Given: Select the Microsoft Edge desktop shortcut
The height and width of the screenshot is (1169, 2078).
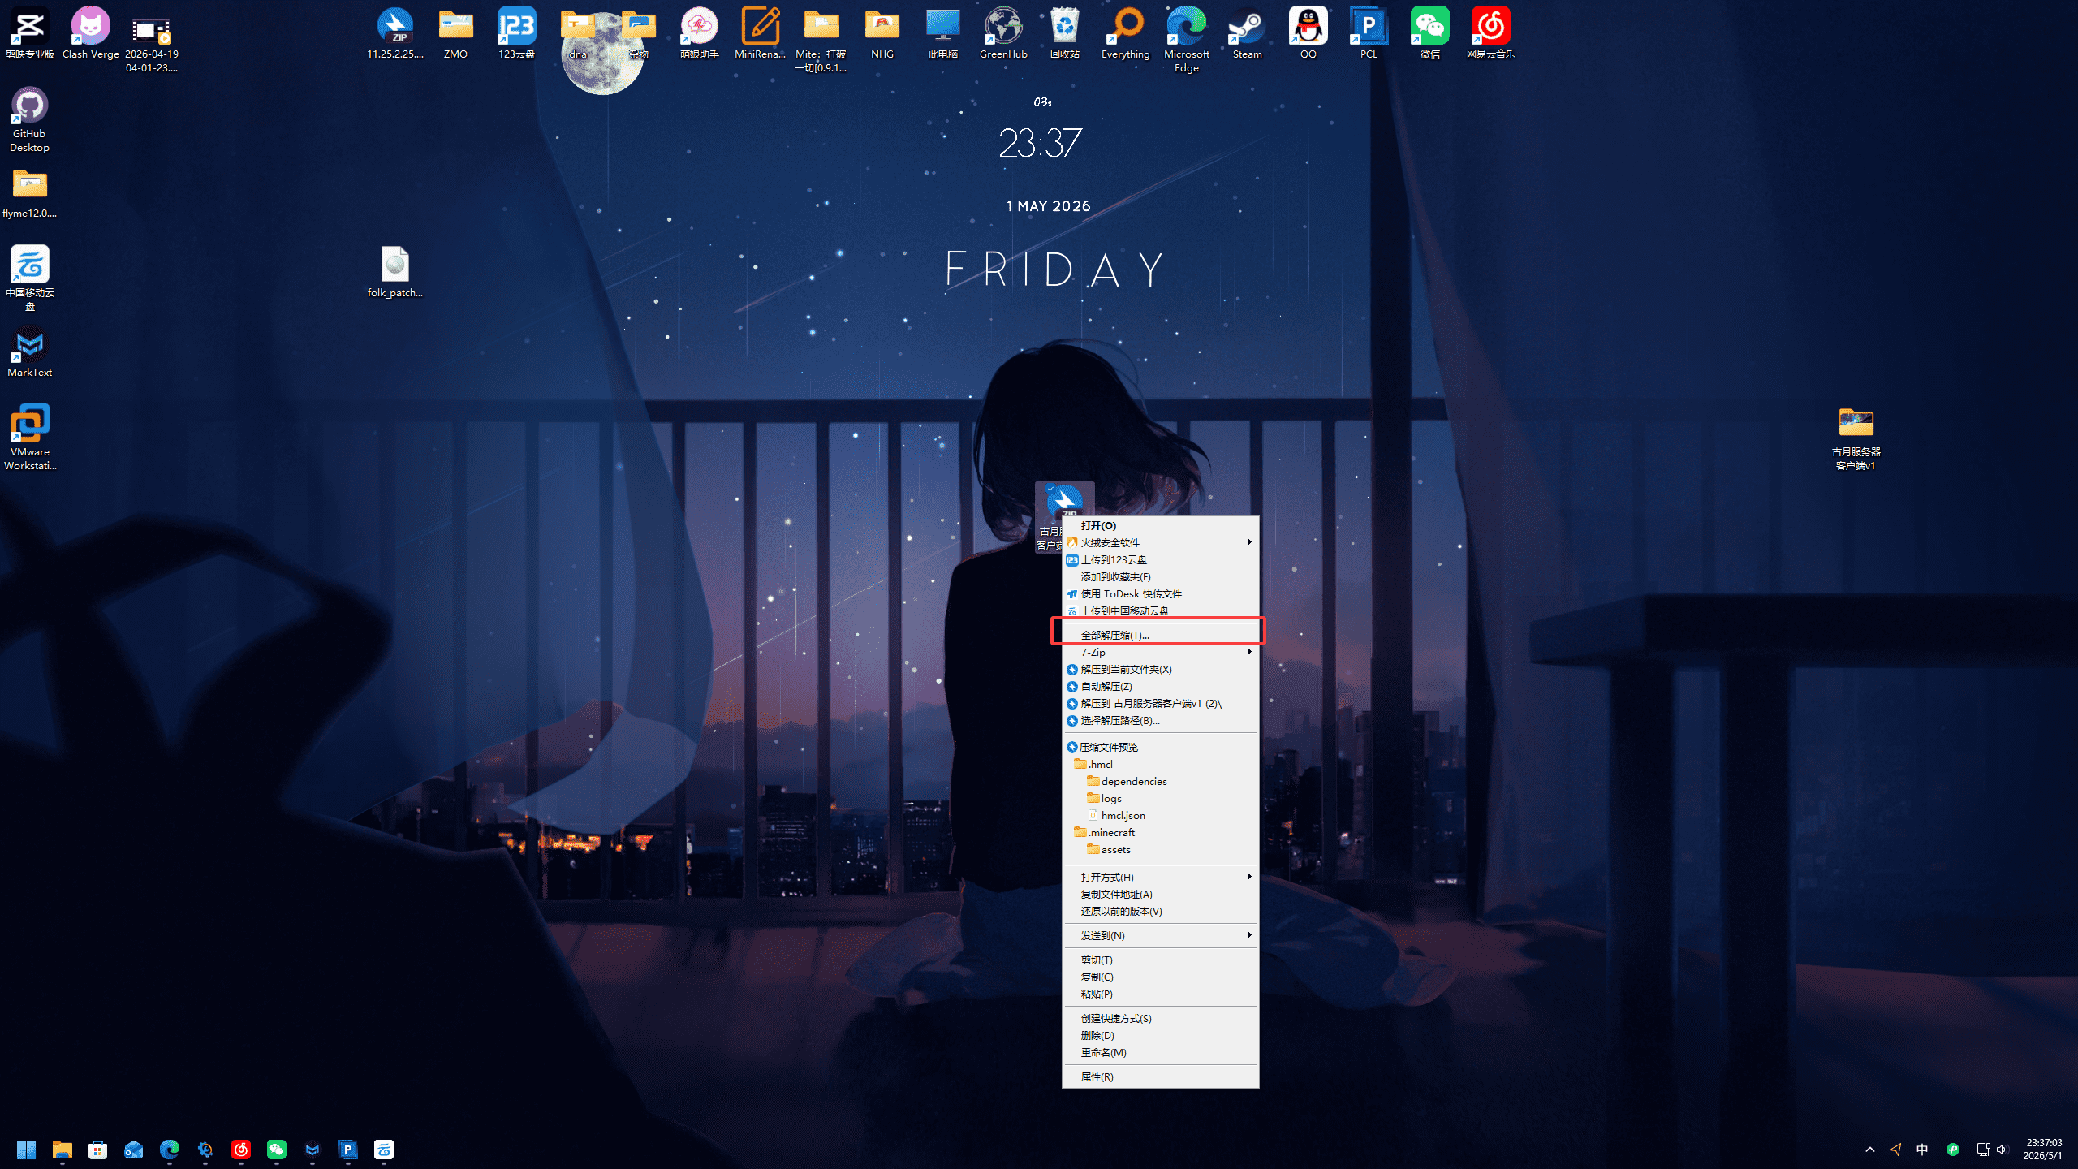Looking at the screenshot, I should 1187,40.
